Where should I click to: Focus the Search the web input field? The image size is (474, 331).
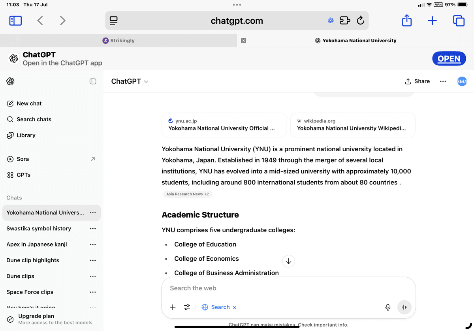coord(288,288)
